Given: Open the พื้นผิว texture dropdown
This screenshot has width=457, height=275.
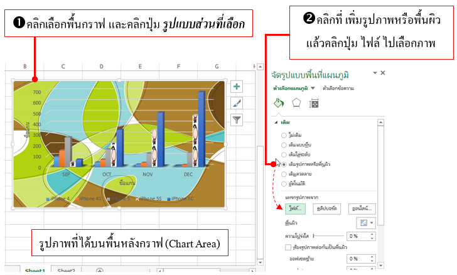Looking at the screenshot, I should coord(368,223).
